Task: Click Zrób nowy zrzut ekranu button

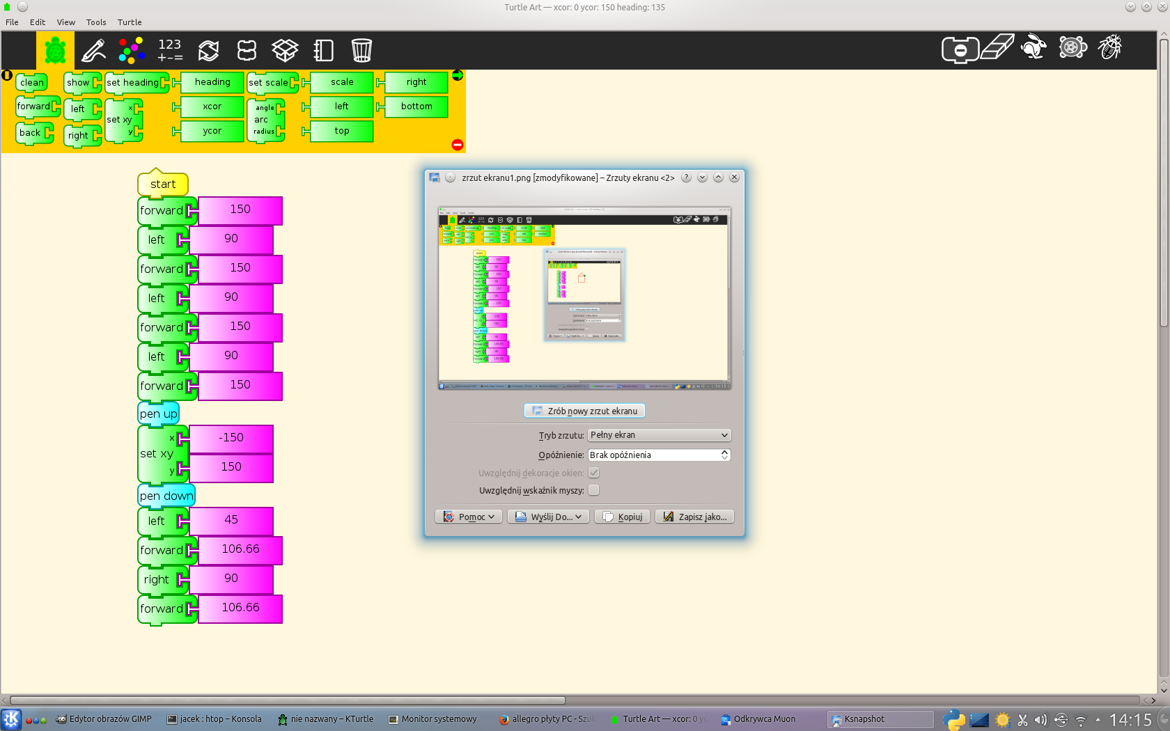Action: pyautogui.click(x=584, y=411)
